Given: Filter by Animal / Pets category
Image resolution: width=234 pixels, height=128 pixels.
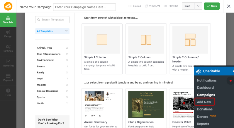Looking at the screenshot, I should [x=52, y=48].
